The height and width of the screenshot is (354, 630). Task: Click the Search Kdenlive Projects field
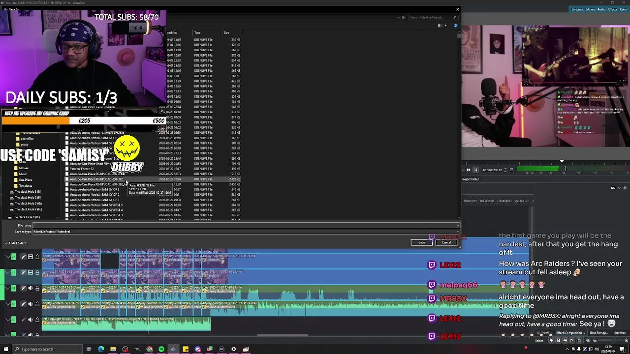click(x=433, y=17)
